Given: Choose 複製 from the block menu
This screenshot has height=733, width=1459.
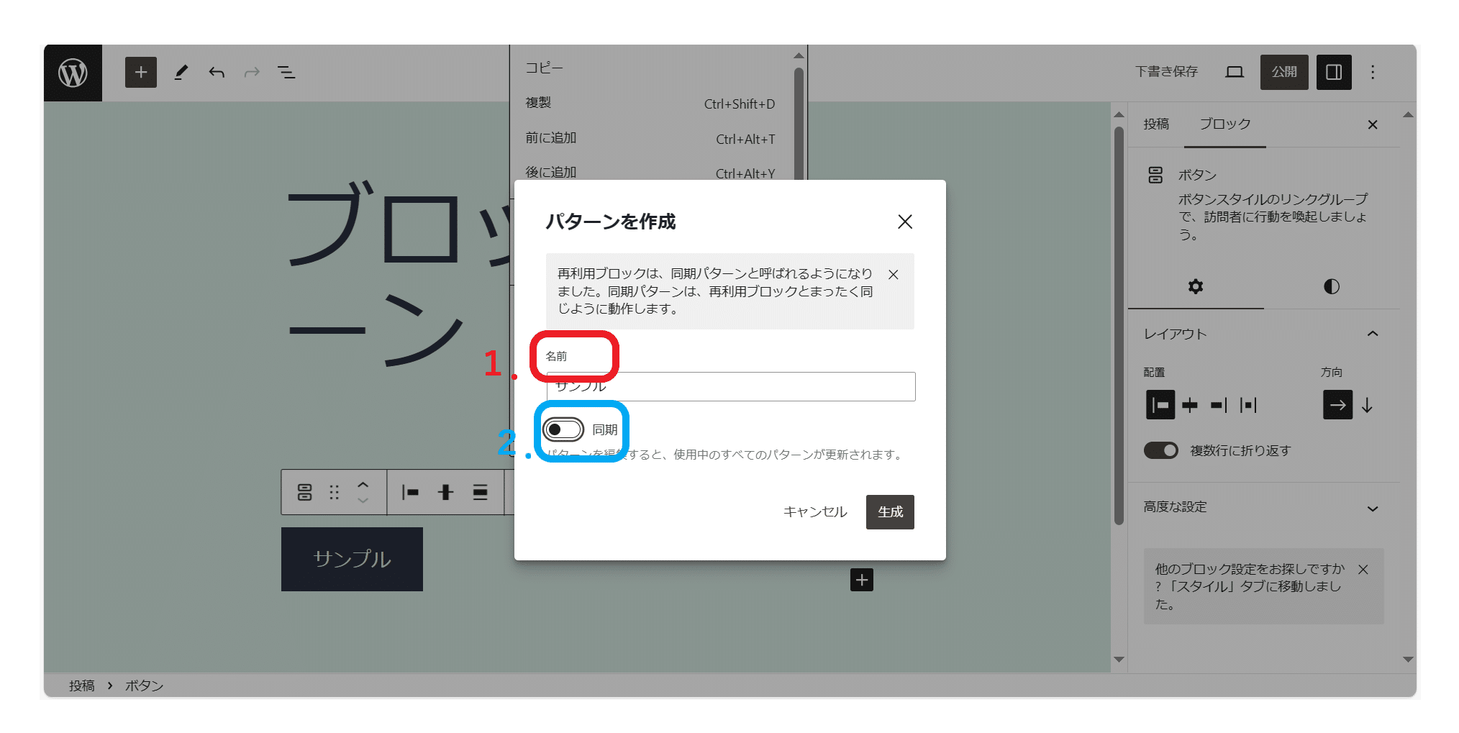Looking at the screenshot, I should [x=538, y=103].
